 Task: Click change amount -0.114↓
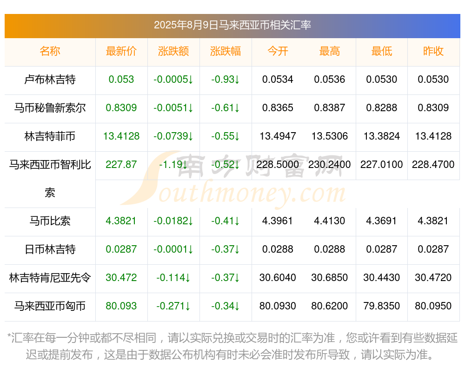click(x=173, y=278)
